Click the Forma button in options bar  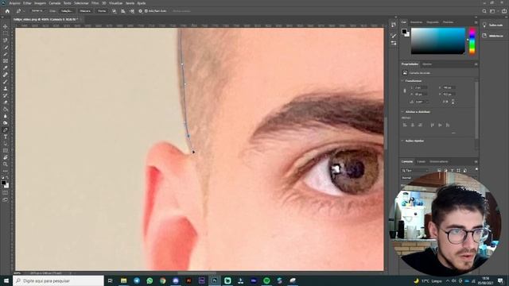(x=102, y=11)
